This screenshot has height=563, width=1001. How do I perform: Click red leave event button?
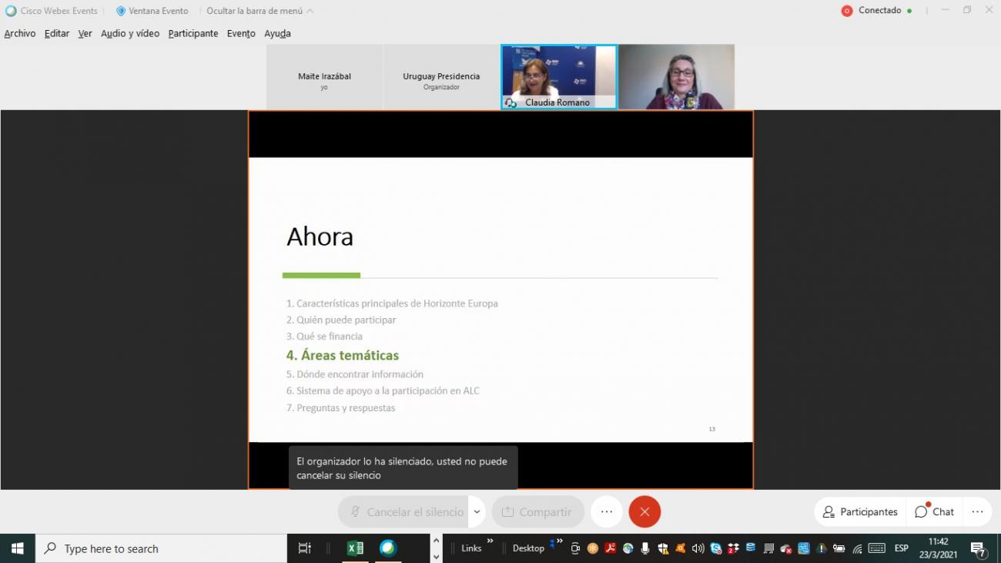coord(644,511)
